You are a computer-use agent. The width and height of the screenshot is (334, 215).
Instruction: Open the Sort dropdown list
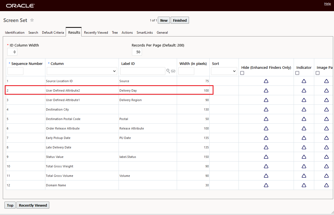click(x=224, y=71)
